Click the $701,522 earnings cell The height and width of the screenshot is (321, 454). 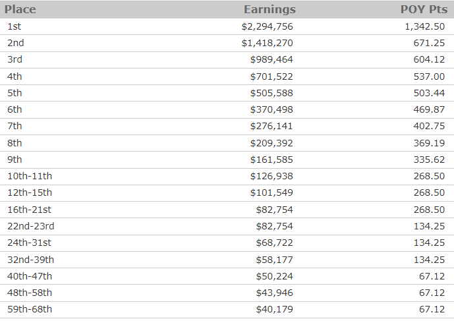tap(271, 76)
